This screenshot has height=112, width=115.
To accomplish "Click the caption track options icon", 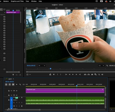I will point(24,84).
